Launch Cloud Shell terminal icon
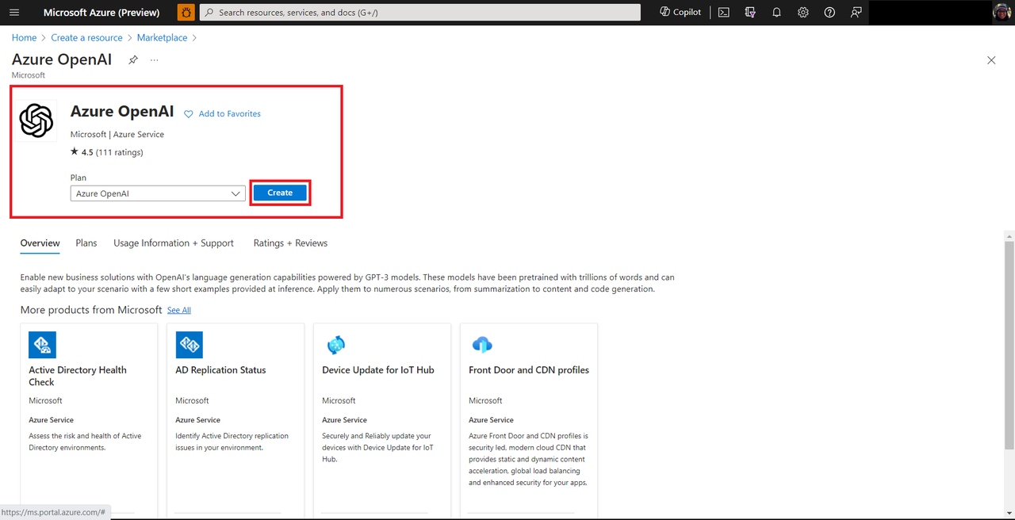 point(724,13)
